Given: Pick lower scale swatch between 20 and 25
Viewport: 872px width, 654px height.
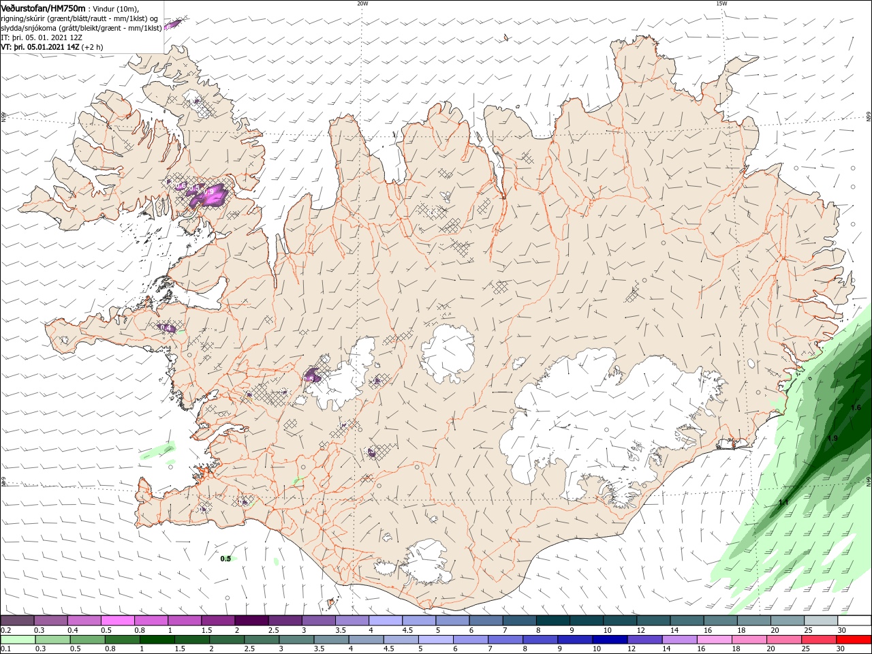Looking at the screenshot, I should pyautogui.click(x=785, y=640).
